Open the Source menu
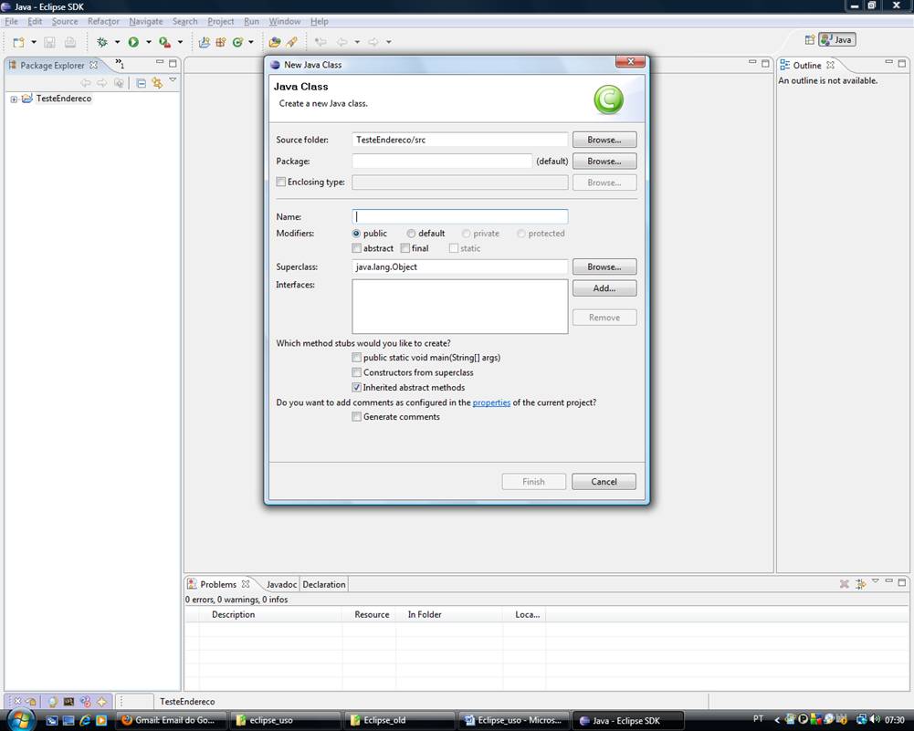This screenshot has height=731, width=914. 65,22
